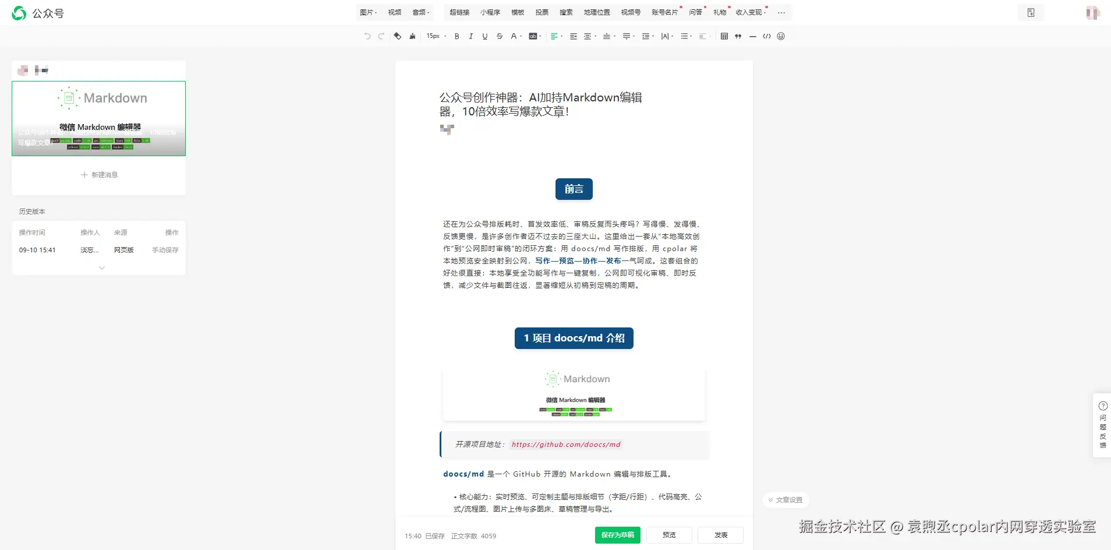Toggle underline formatting
Image resolution: width=1111 pixels, height=550 pixels.
coord(485,36)
